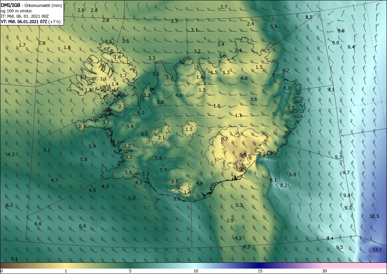Click the '10' tick label on the color scale

[x=195, y=271]
